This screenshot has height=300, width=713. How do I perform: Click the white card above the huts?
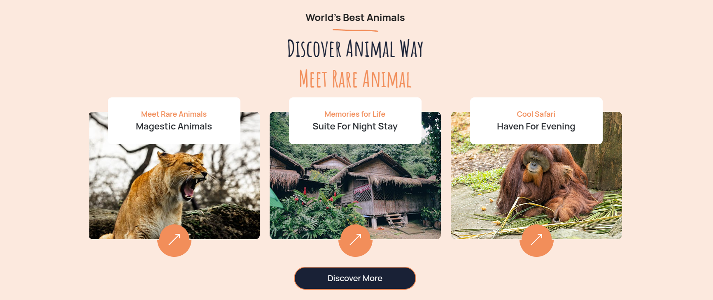tap(355, 121)
